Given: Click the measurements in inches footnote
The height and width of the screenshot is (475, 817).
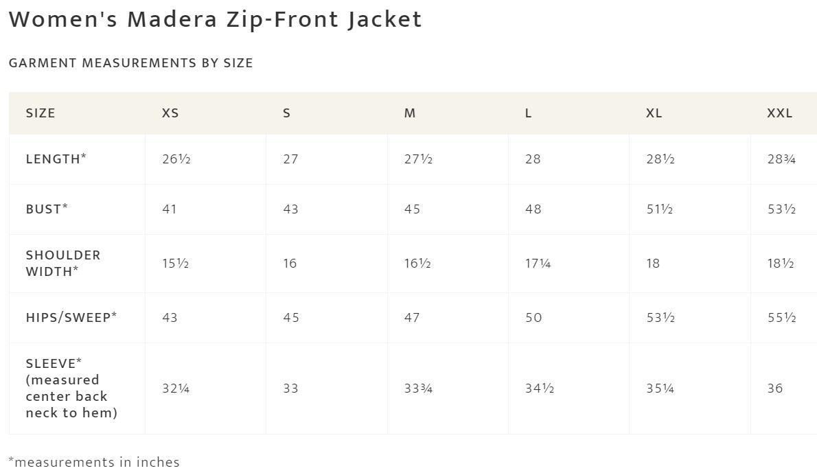Looking at the screenshot, I should click(94, 462).
